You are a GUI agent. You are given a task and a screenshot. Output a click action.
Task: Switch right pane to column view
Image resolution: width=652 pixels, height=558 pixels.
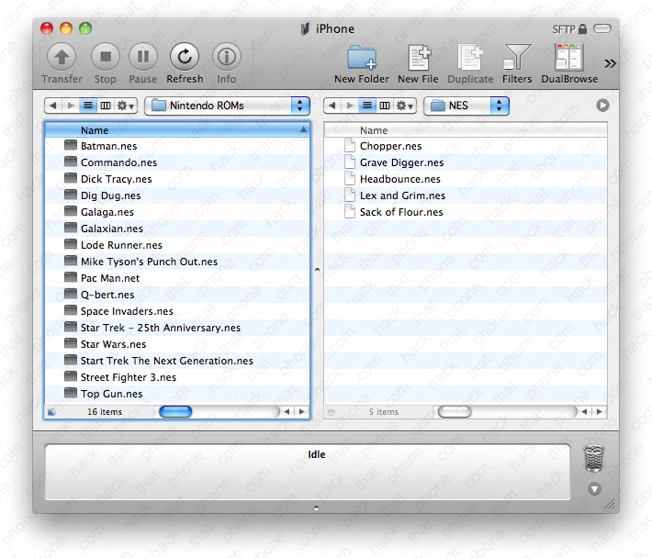385,106
